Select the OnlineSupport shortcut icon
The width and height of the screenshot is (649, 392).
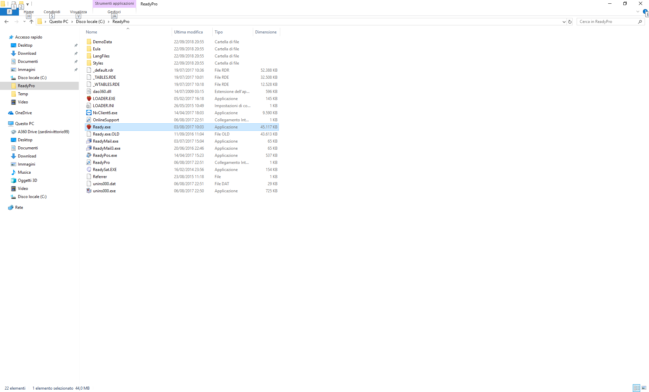click(89, 120)
